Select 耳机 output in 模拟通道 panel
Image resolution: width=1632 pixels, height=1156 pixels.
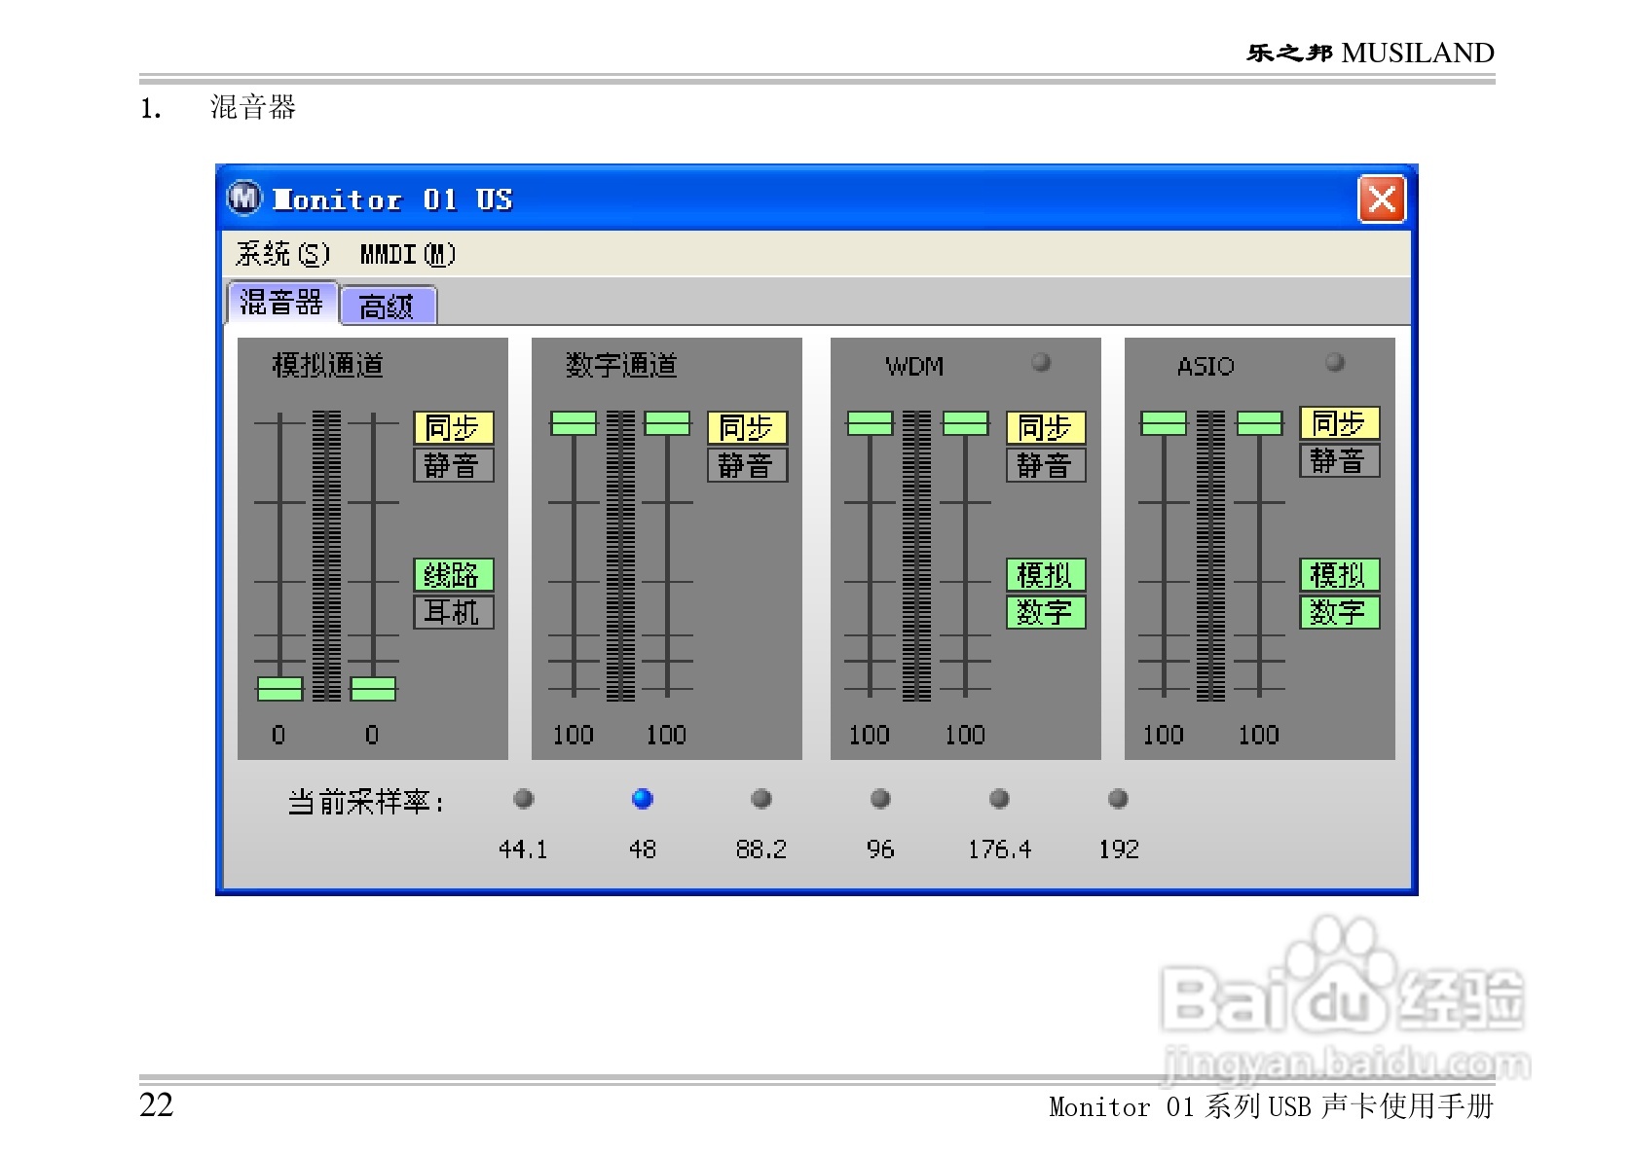tap(454, 612)
